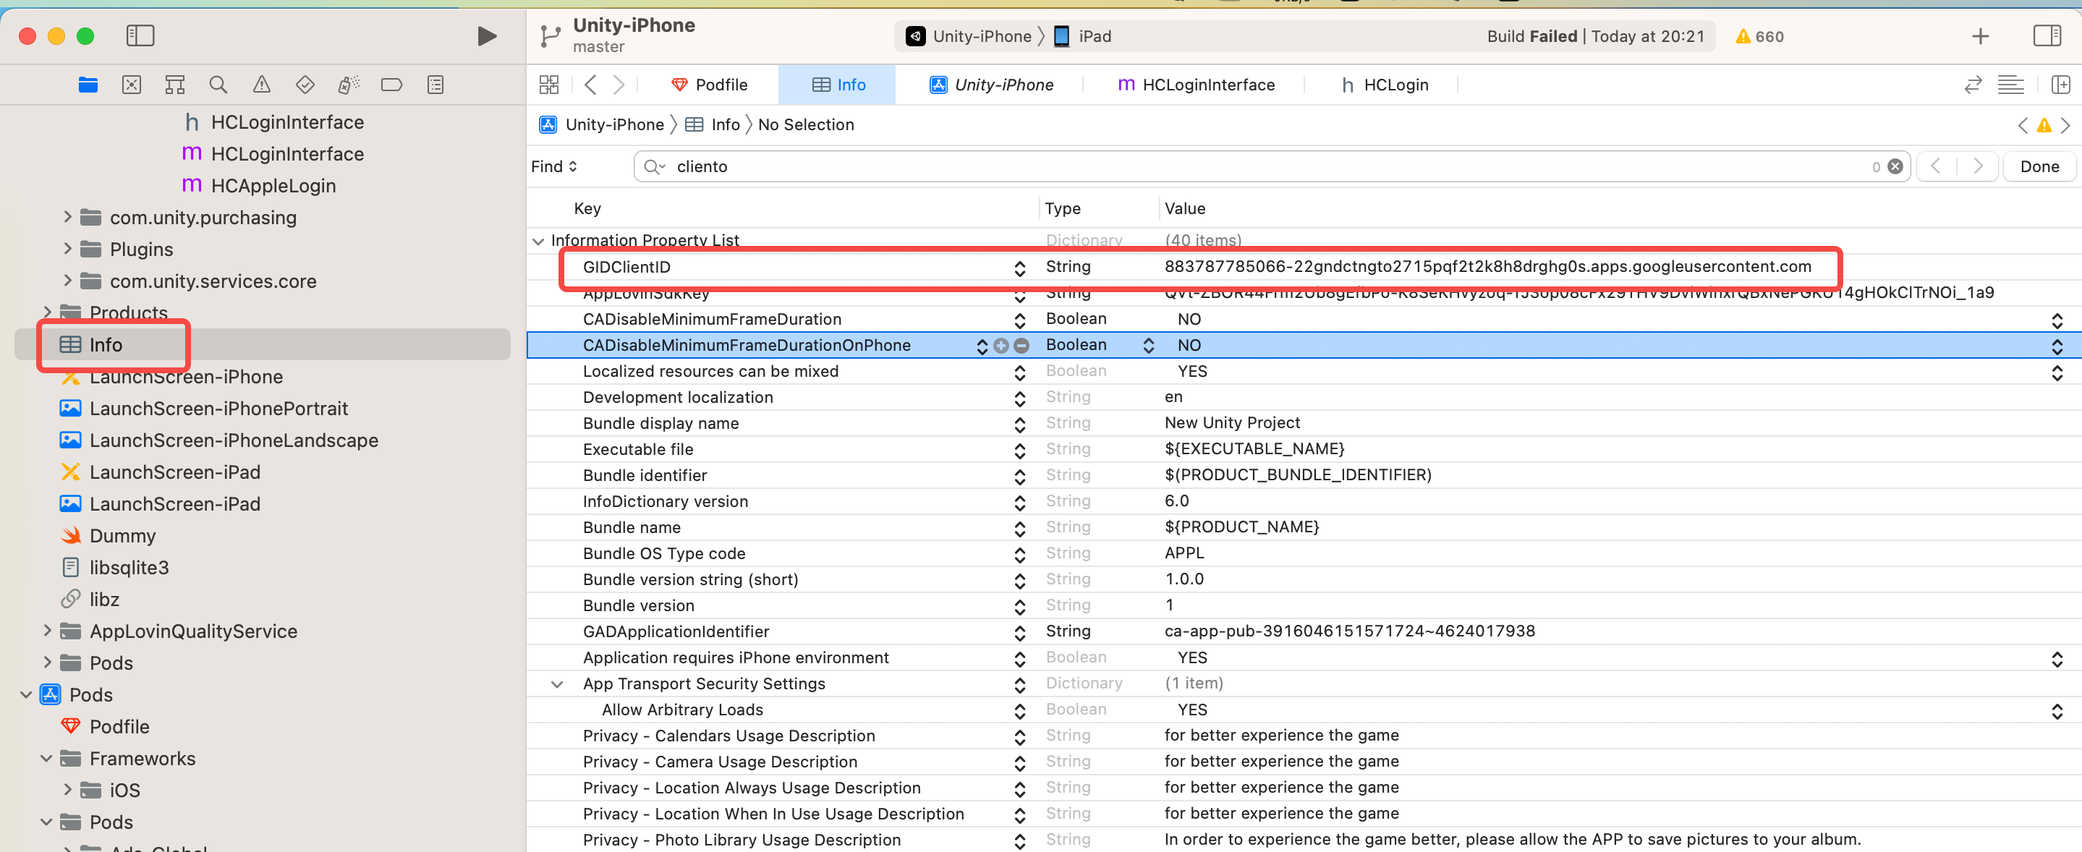Select Unity-iPhone scheme in toolbar
Viewport: 2082px width, 852px height.
968,36
